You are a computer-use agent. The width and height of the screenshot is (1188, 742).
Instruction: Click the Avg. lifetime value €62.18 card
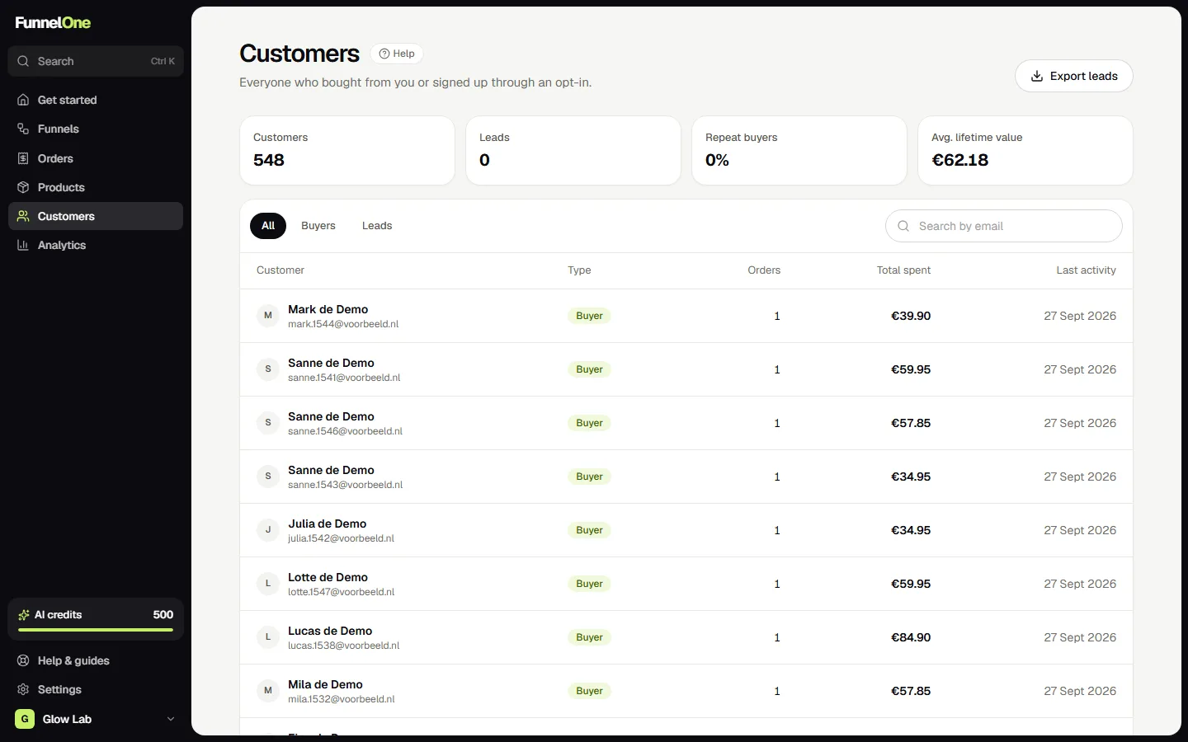point(1025,150)
